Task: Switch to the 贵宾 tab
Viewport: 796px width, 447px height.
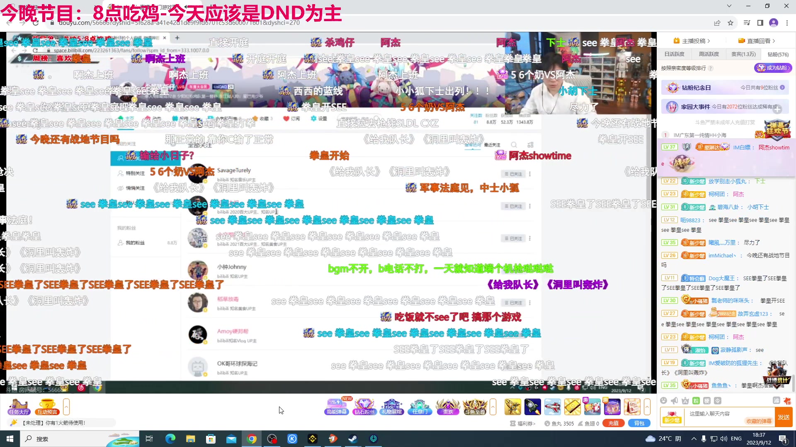Action: click(x=743, y=54)
